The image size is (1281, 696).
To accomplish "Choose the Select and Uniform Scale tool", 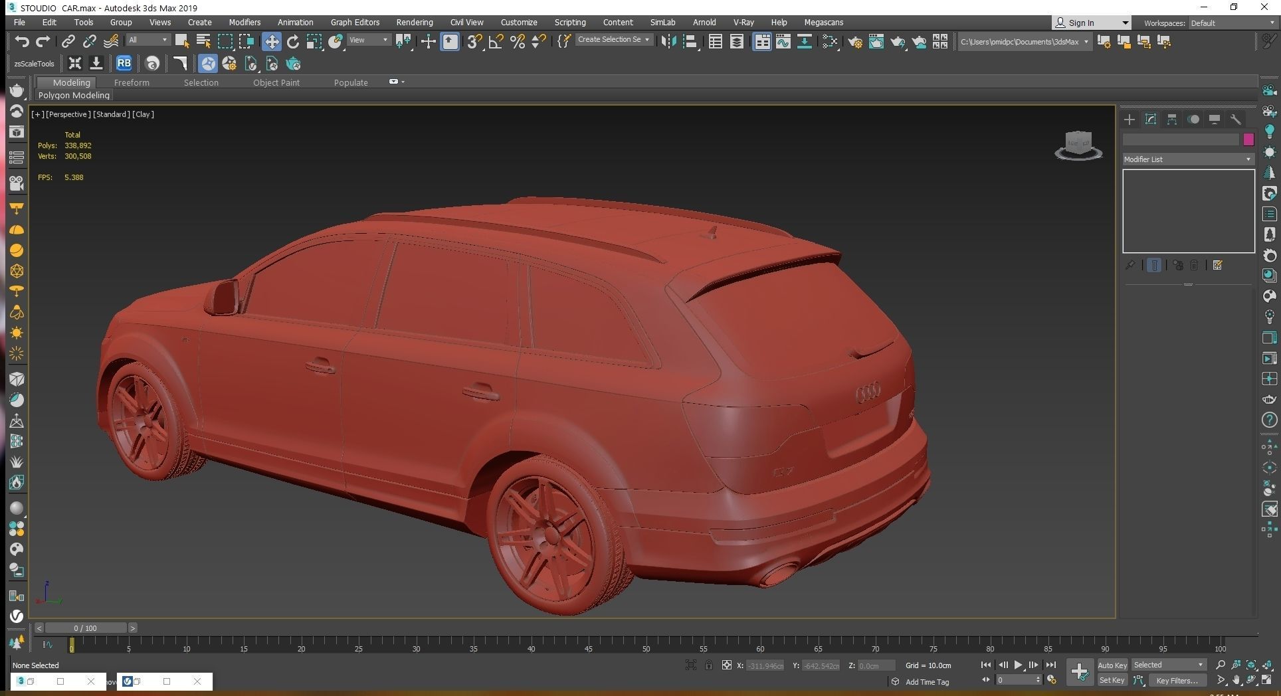I will point(314,41).
